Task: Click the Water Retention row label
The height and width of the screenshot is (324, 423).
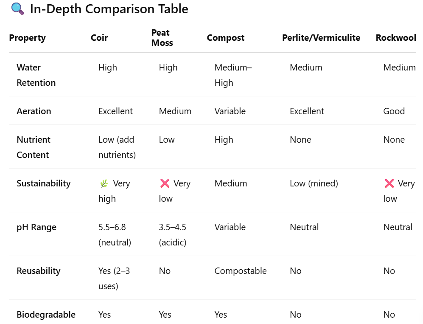Action: [36, 75]
